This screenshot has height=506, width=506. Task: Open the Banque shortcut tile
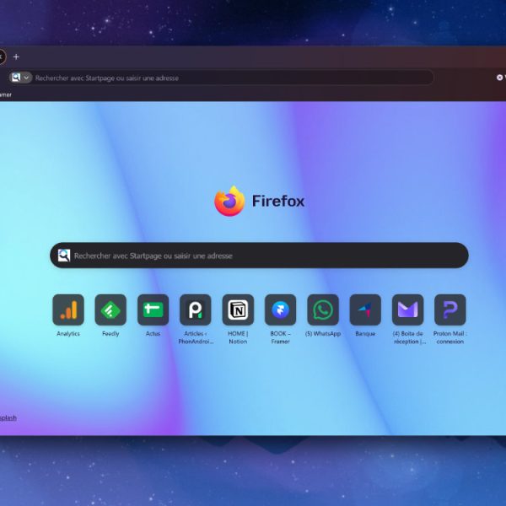365,310
